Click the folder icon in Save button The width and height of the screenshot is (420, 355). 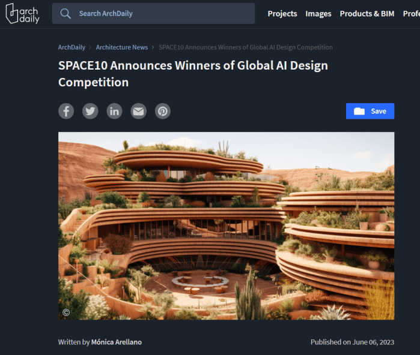[359, 111]
